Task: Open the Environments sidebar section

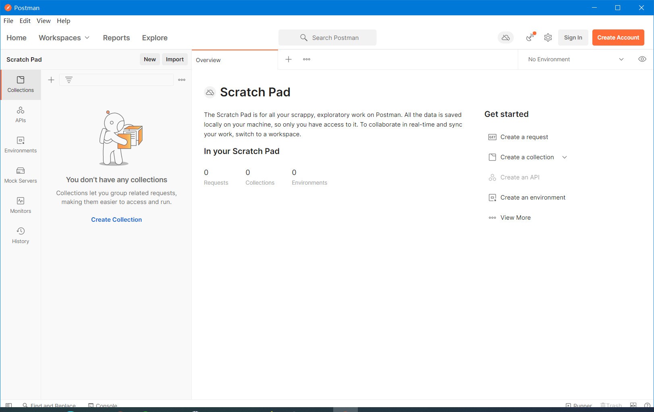Action: click(x=21, y=145)
